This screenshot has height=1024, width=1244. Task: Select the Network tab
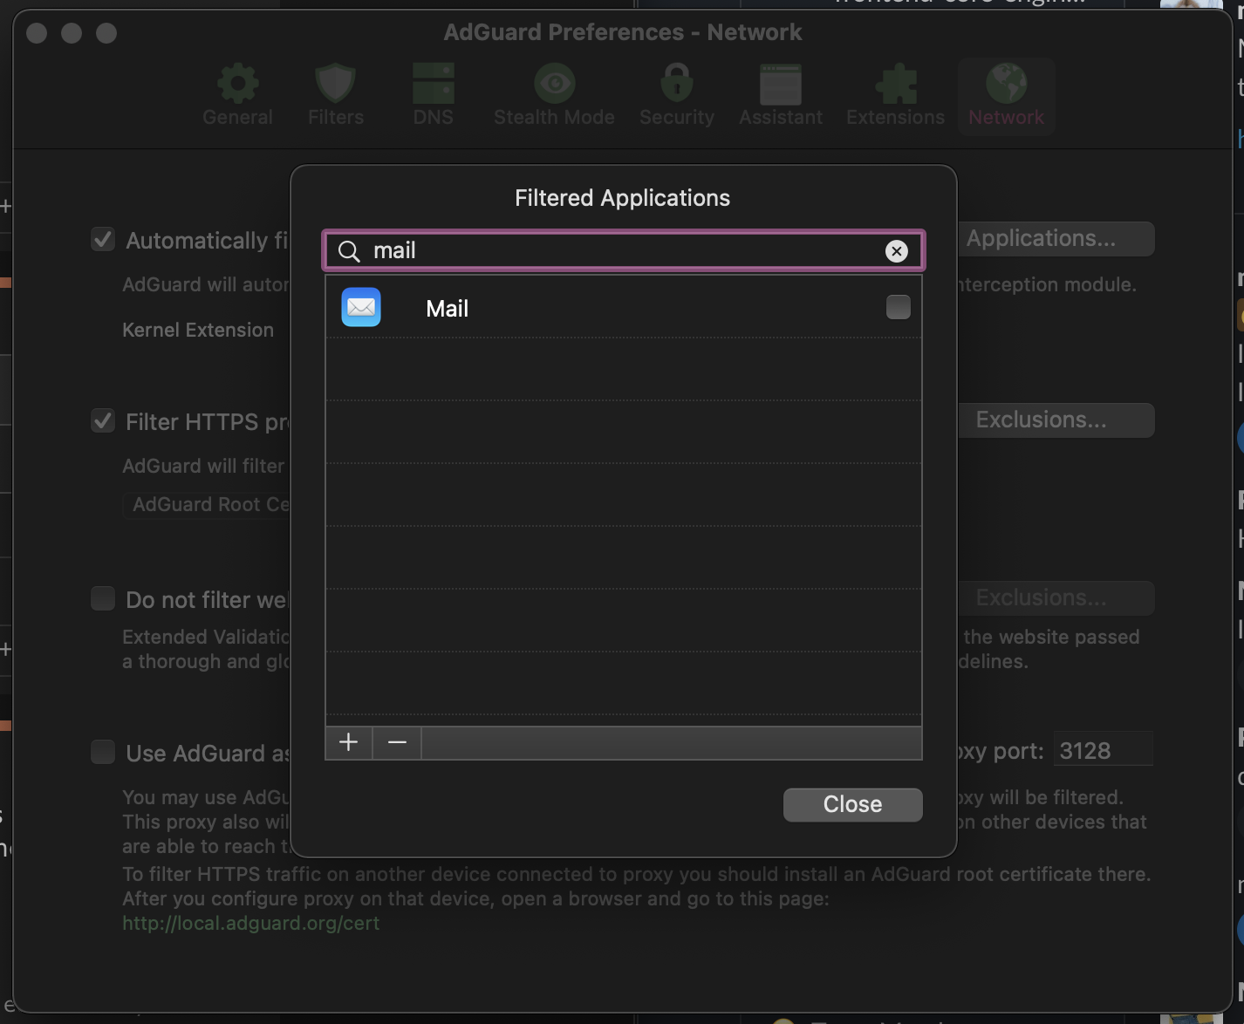(1006, 95)
